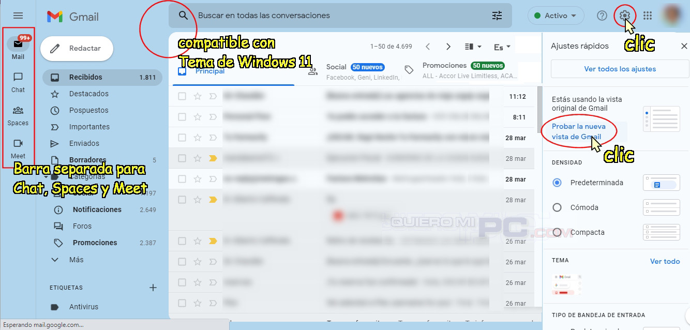Click Ver todos los ajustes
690x330 pixels.
tap(620, 69)
